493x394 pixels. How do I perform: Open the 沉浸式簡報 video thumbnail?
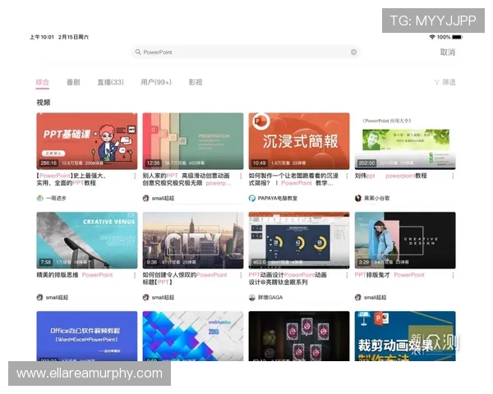click(299, 141)
